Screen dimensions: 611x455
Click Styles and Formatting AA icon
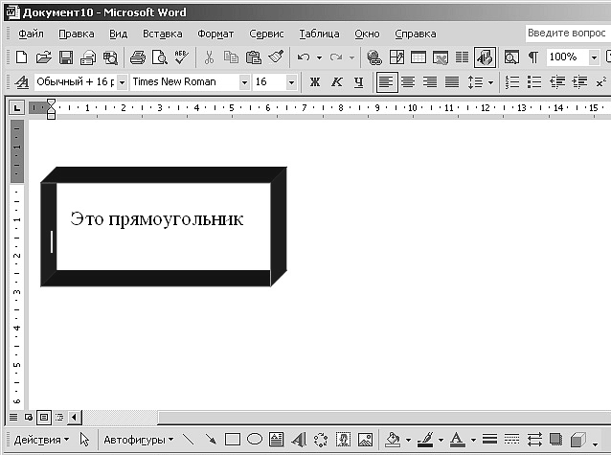tap(21, 81)
